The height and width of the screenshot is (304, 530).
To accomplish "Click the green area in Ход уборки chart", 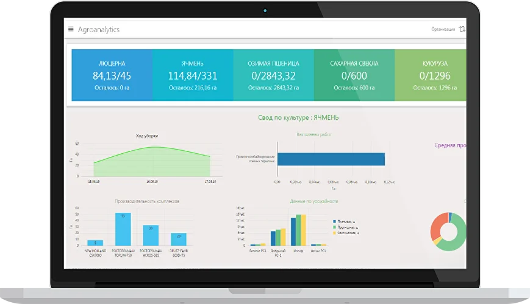I will (x=152, y=165).
